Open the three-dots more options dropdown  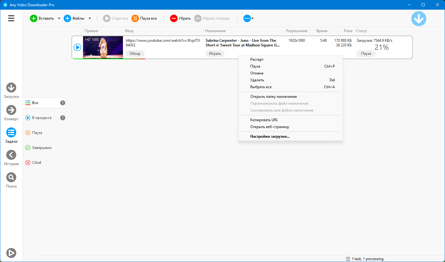(x=248, y=18)
